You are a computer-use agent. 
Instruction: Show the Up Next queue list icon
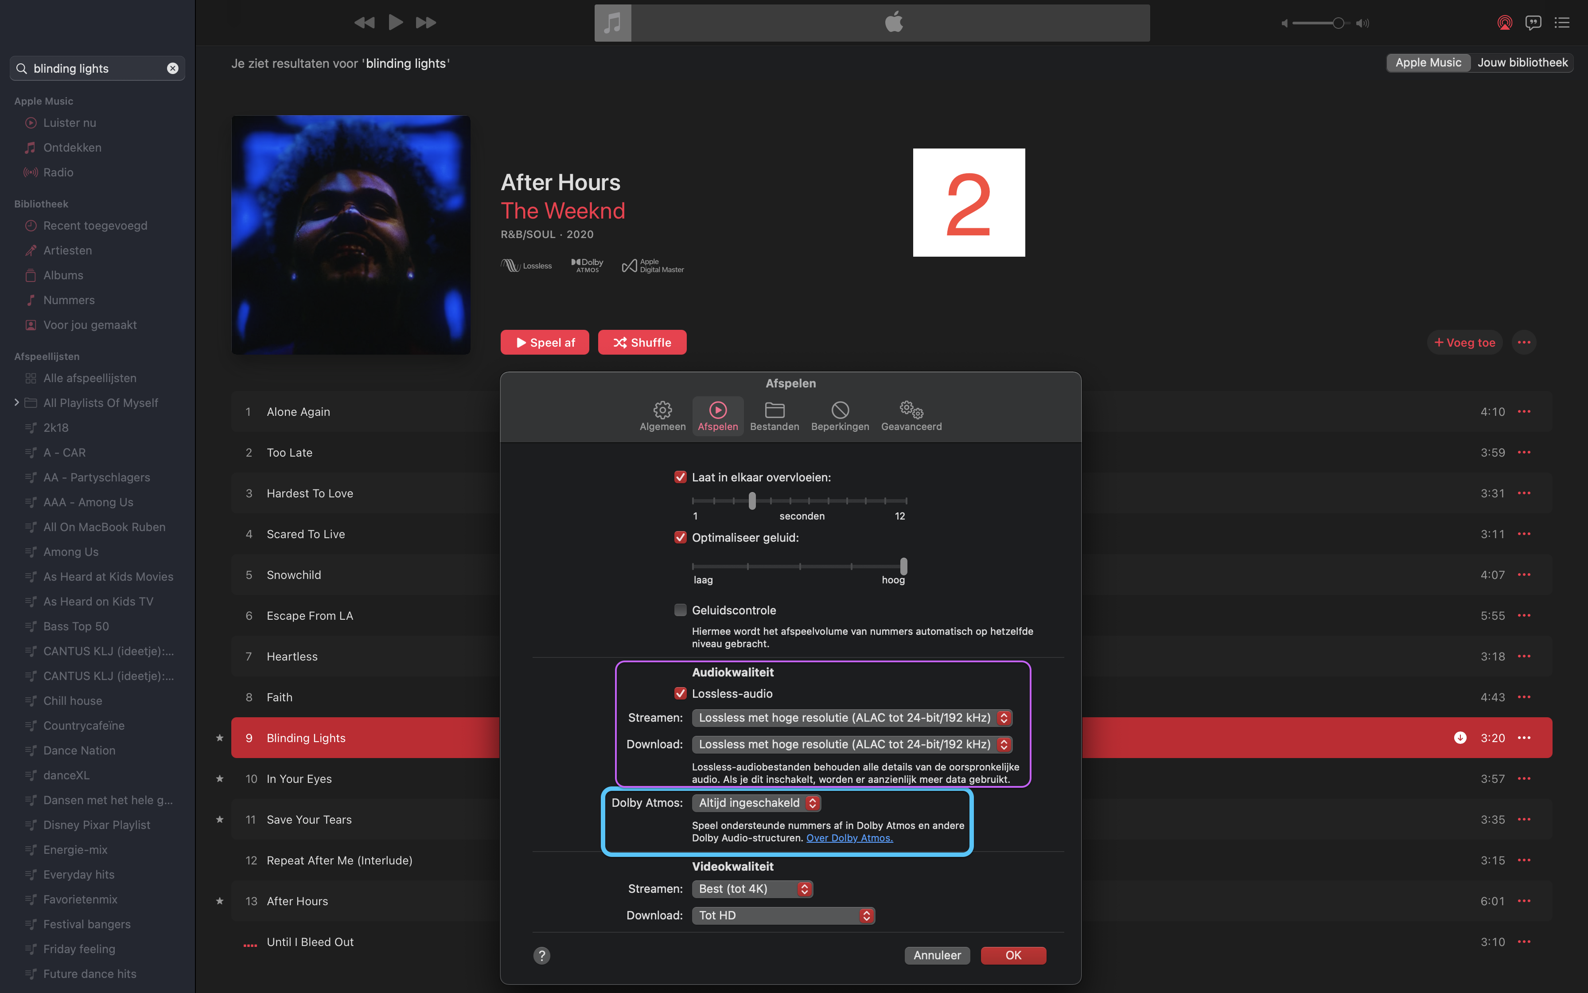(1562, 23)
